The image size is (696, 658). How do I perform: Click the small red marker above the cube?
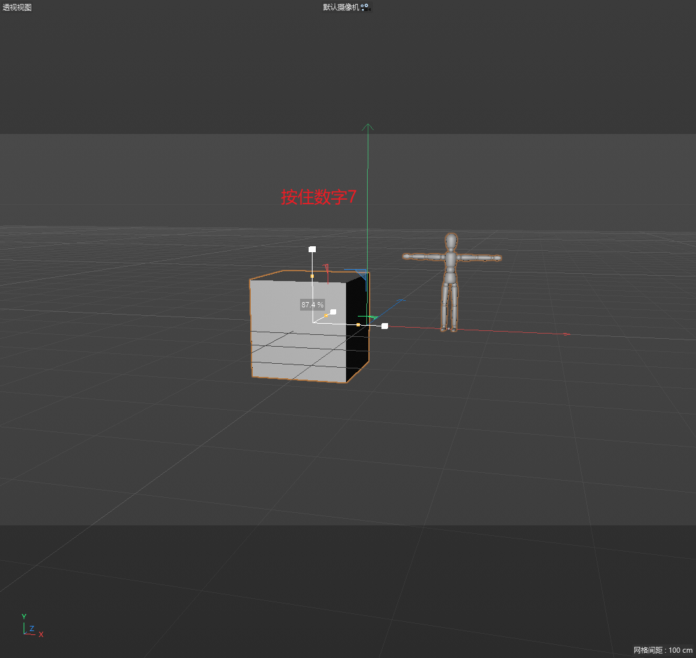[326, 266]
